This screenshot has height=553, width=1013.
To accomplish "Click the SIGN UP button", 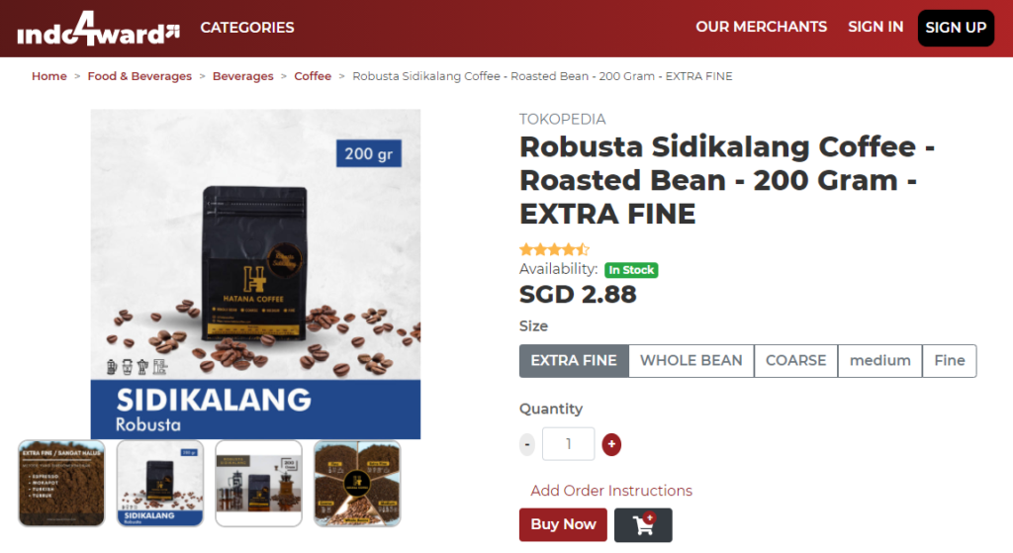I will coord(956,28).
